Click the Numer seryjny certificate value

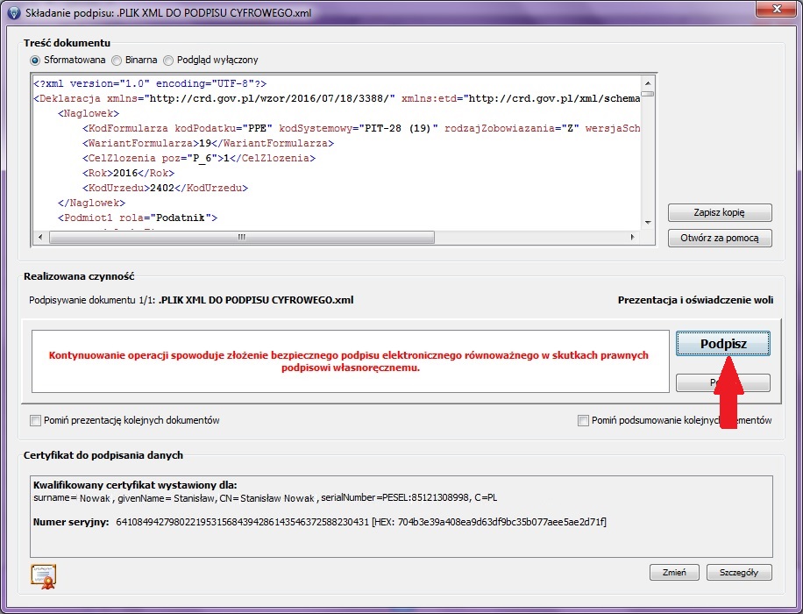(361, 522)
